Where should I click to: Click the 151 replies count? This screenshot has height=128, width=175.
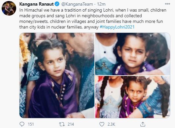(31, 124)
